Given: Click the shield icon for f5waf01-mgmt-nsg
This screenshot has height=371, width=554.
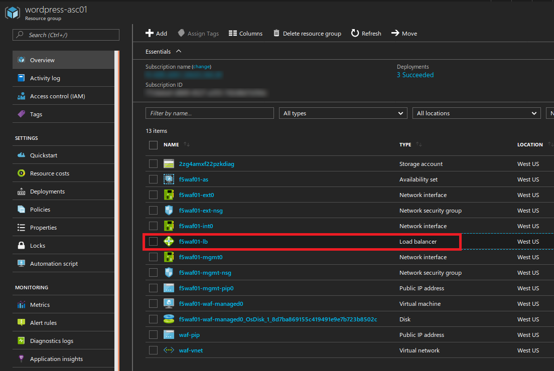Looking at the screenshot, I should coord(169,273).
